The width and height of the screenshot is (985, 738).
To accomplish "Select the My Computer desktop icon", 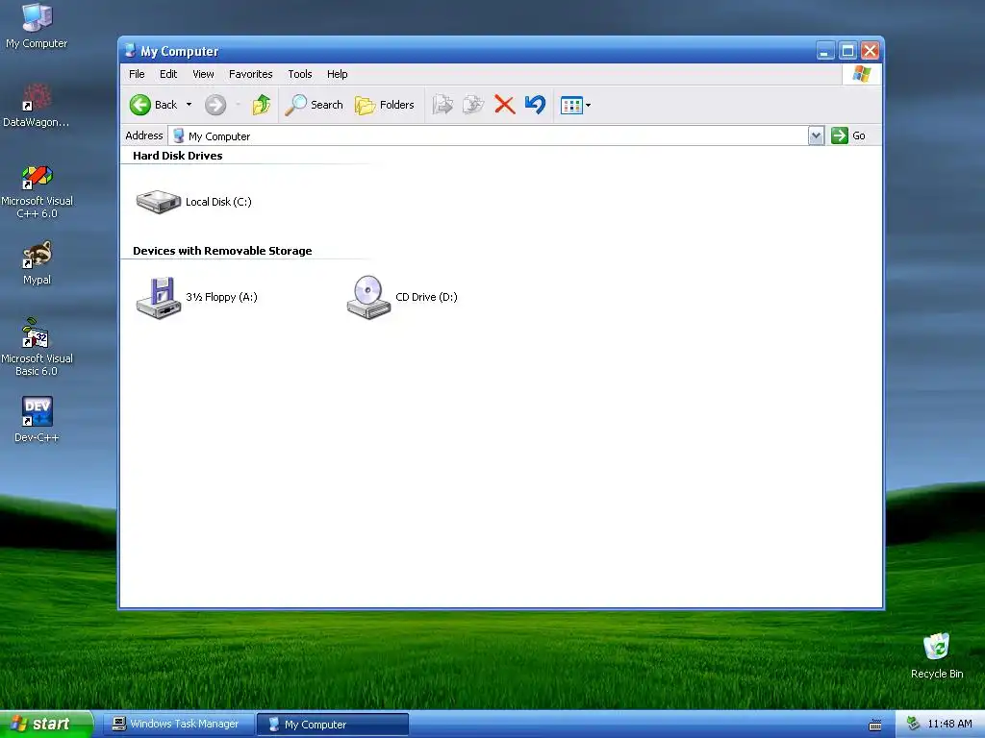I will coord(37,26).
